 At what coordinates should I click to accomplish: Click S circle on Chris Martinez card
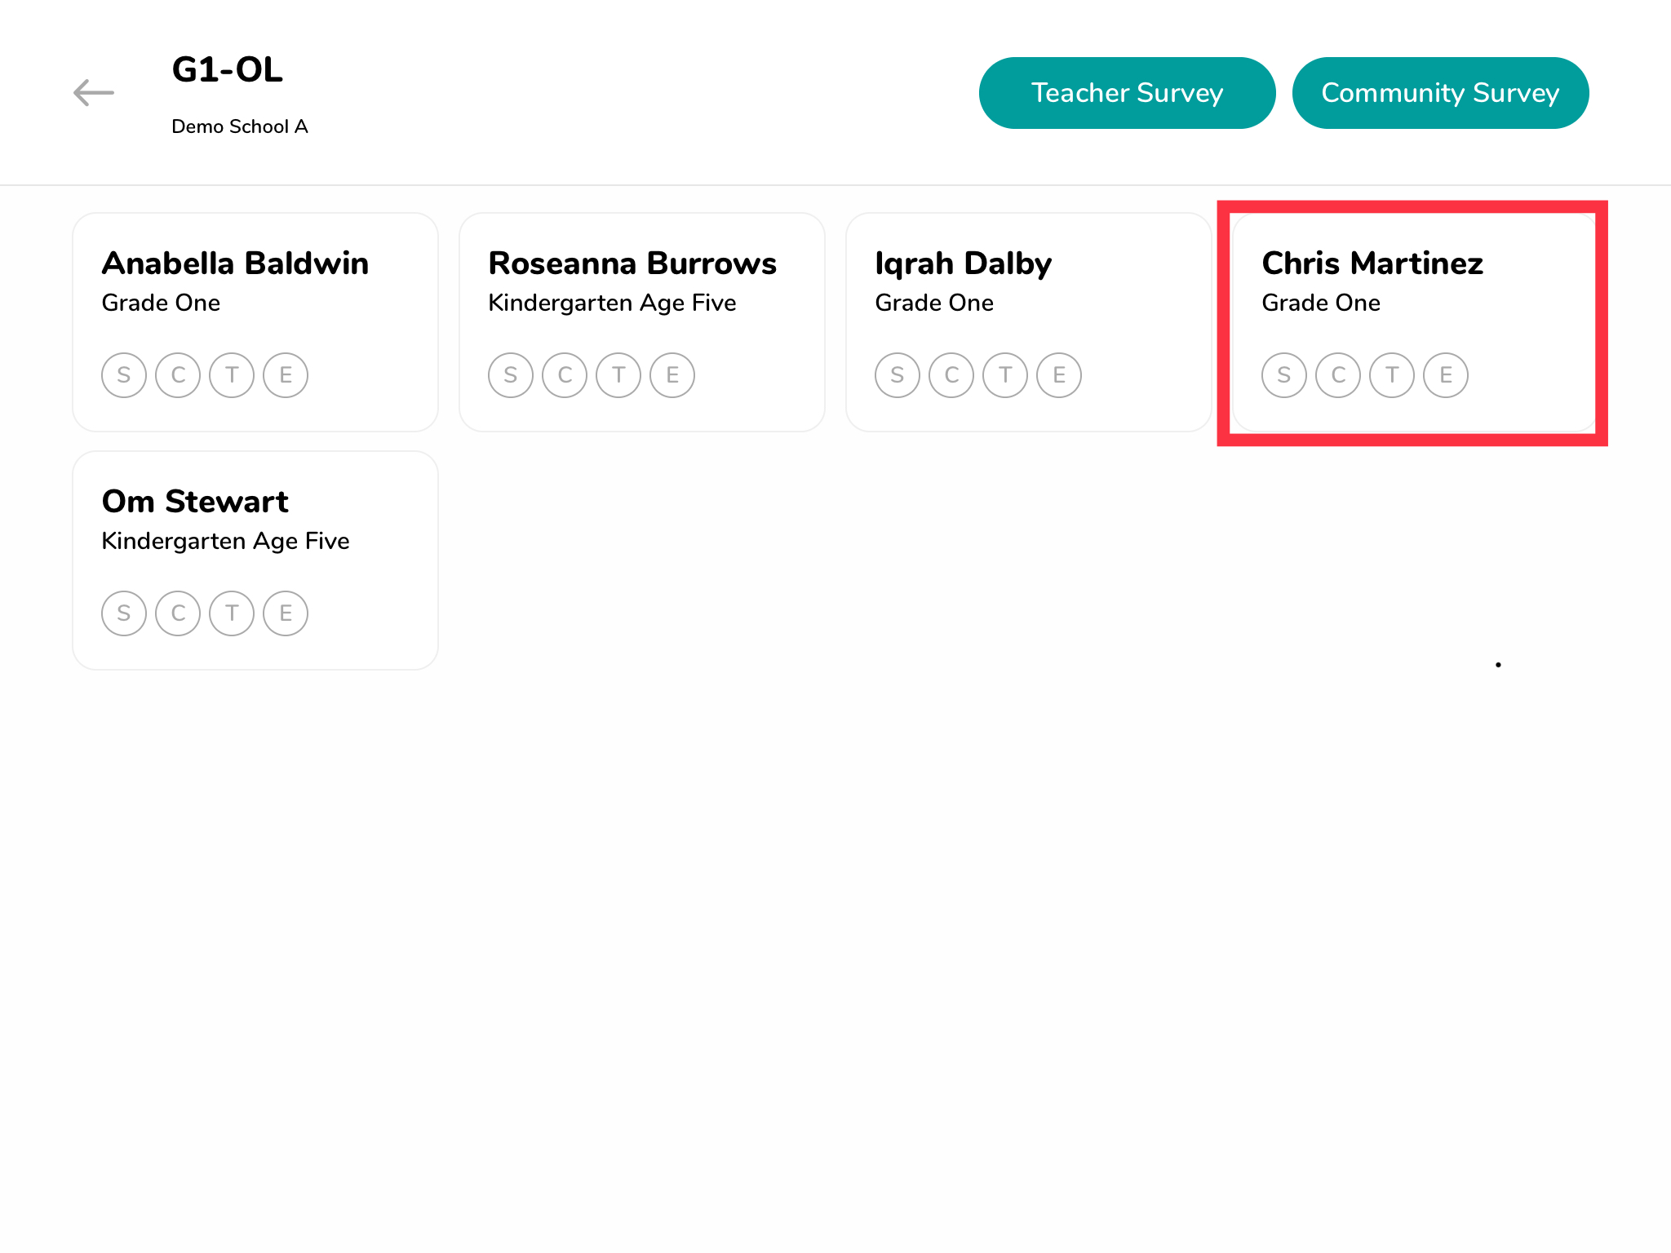[x=1284, y=375]
